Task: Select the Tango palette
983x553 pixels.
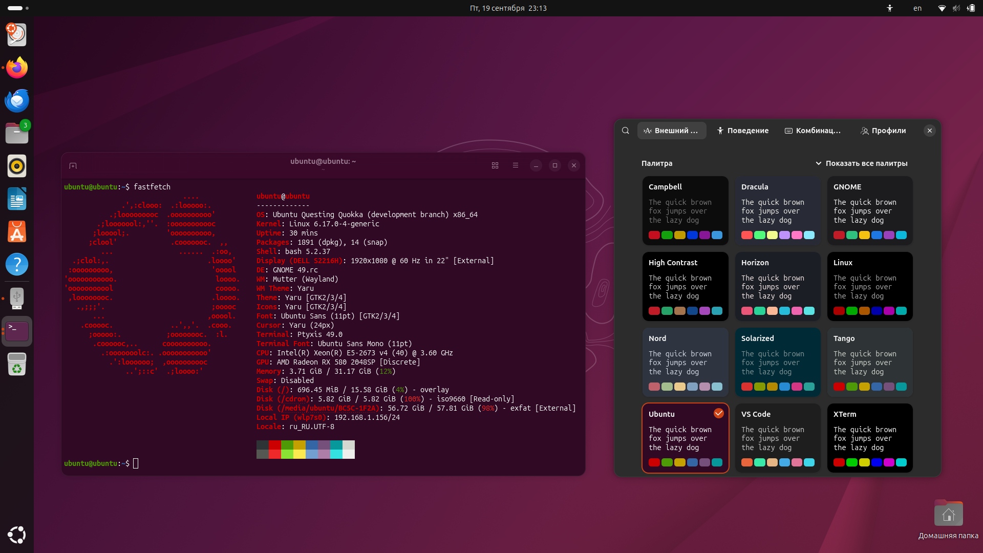Action: click(x=870, y=362)
